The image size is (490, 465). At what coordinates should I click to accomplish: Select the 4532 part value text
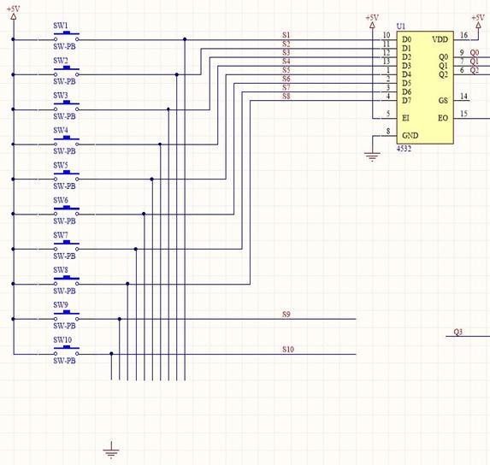[404, 149]
